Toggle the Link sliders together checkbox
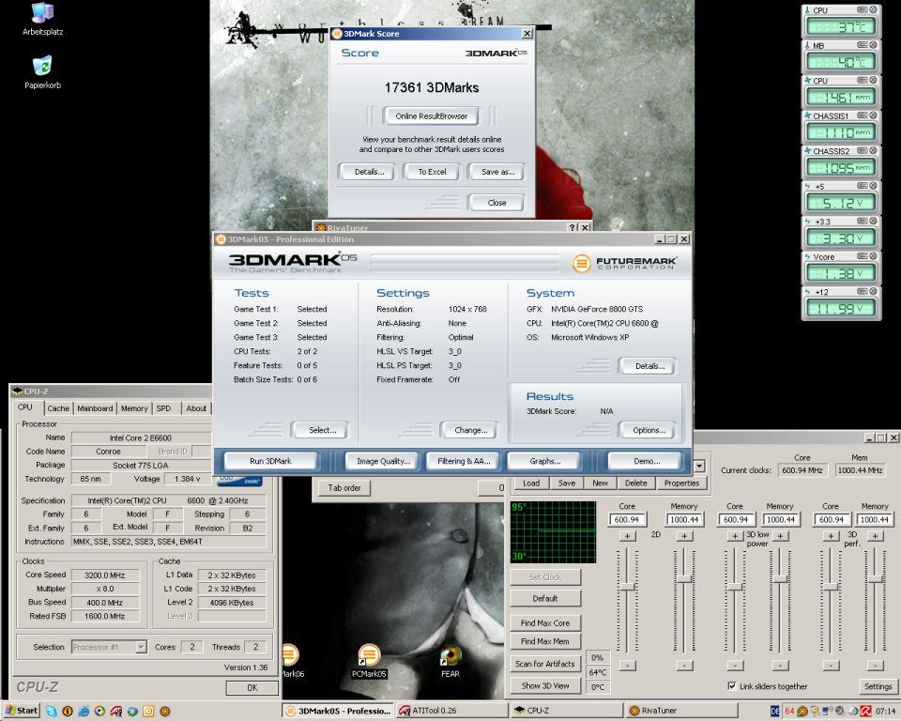 pos(731,686)
